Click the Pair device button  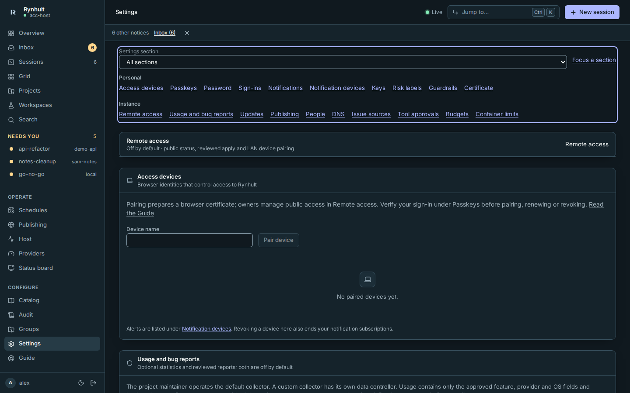[279, 240]
